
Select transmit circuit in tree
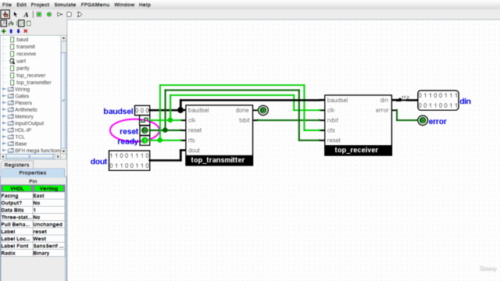pos(26,47)
